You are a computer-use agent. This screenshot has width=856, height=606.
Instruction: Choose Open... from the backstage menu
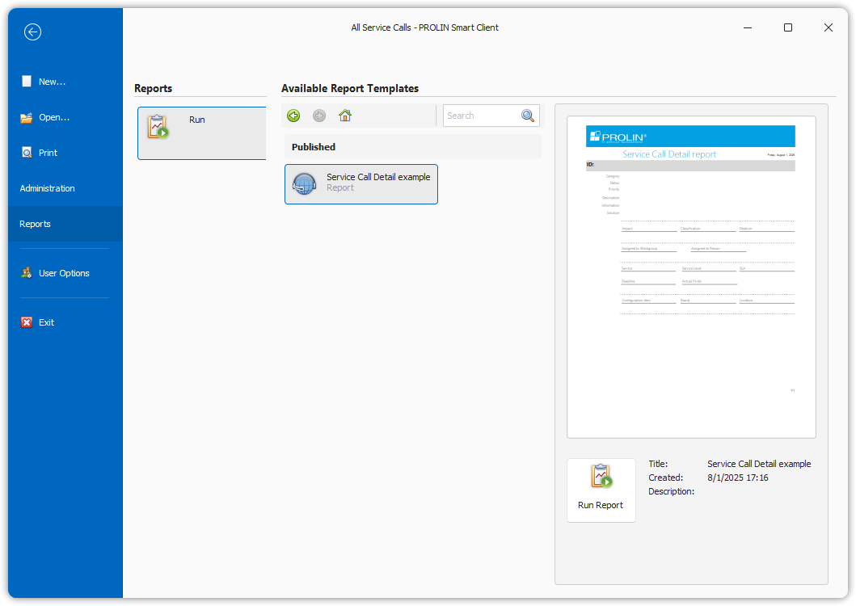coord(53,117)
